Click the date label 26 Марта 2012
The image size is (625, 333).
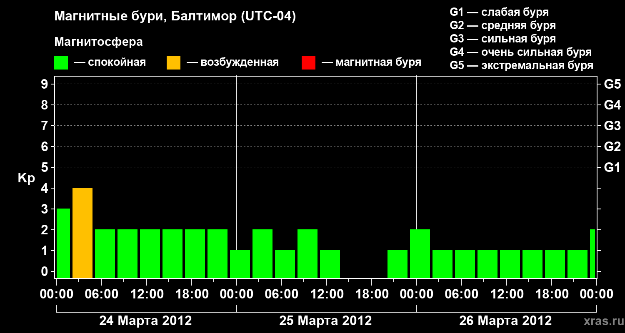[x=505, y=321]
